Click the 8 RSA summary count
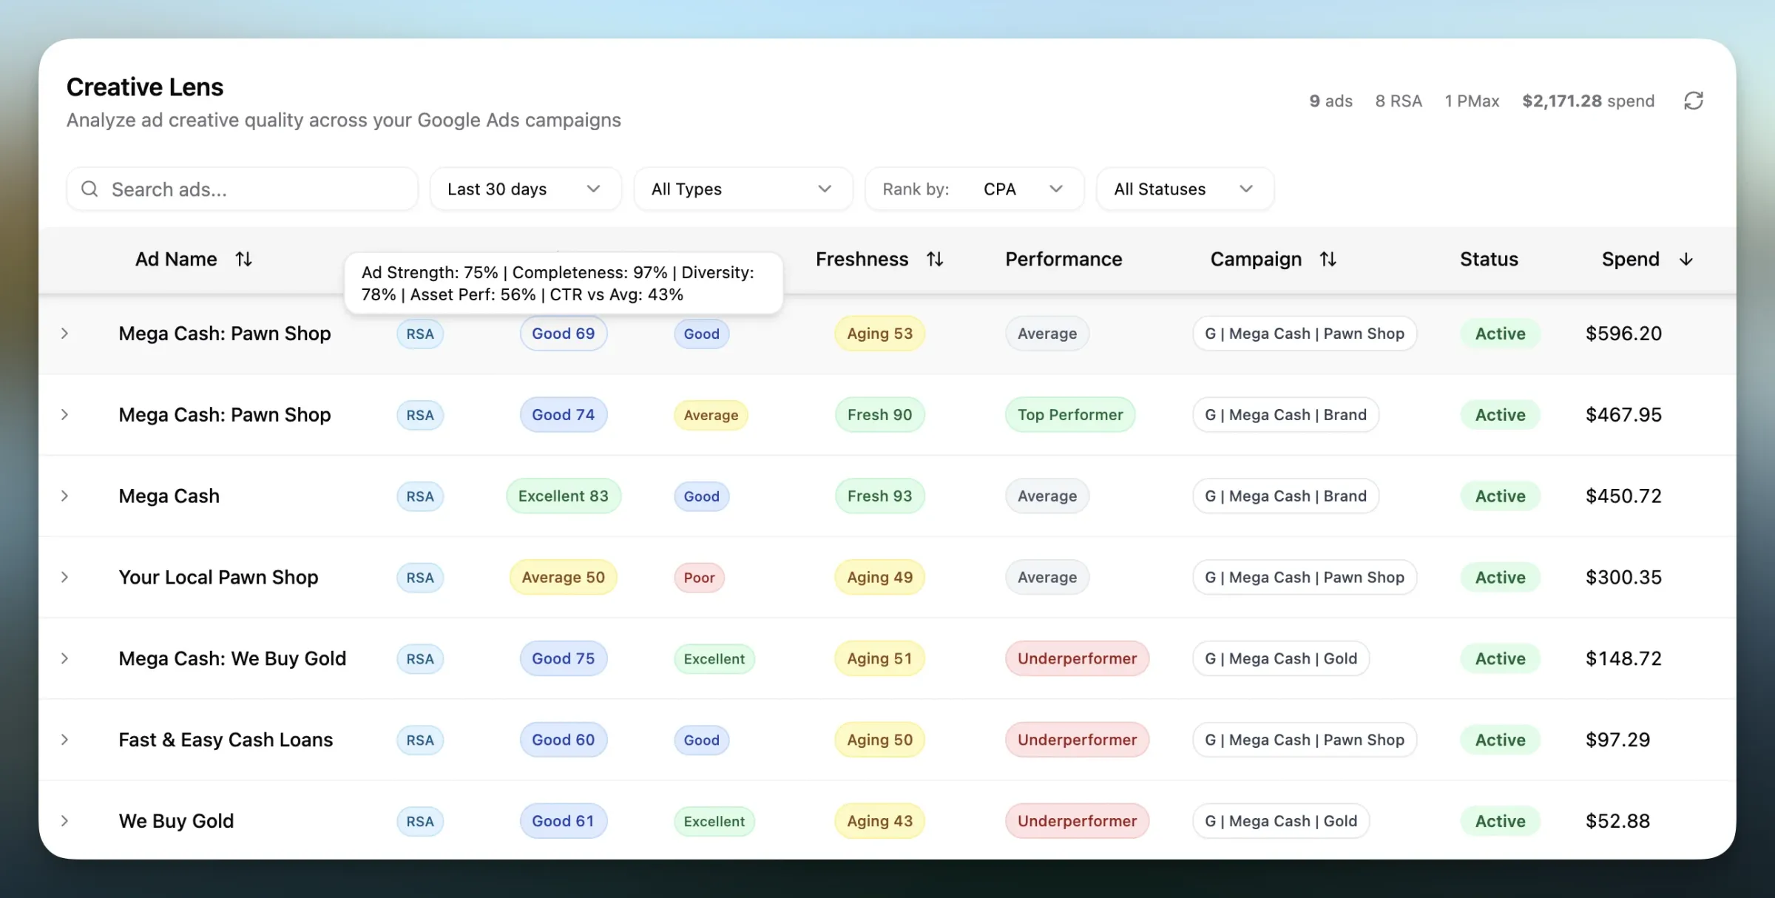Viewport: 1775px width, 898px height. pos(1399,101)
